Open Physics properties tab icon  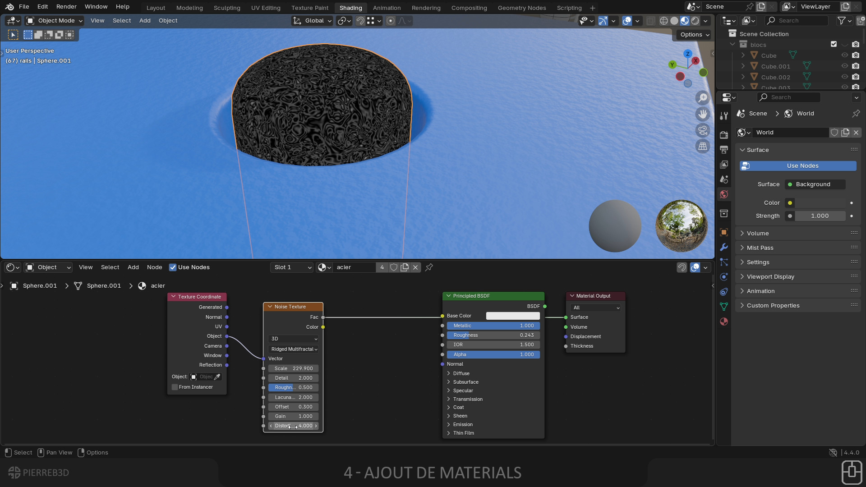click(724, 277)
